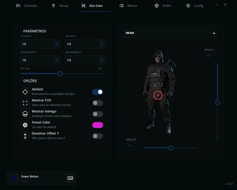This screenshot has height=190, width=237.
Task: Close the application window
Action: pos(225,5)
